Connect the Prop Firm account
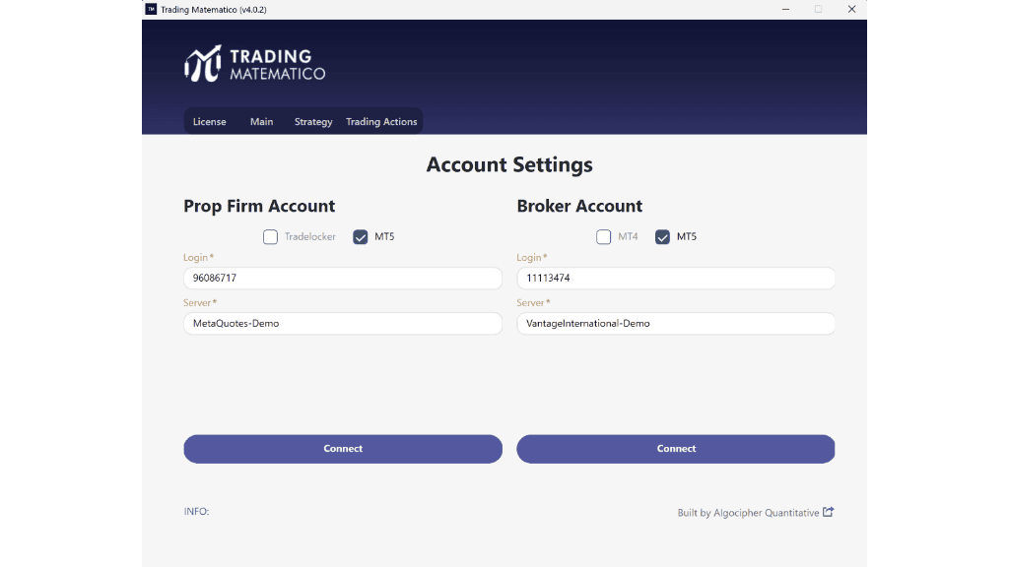1009x567 pixels. point(342,448)
